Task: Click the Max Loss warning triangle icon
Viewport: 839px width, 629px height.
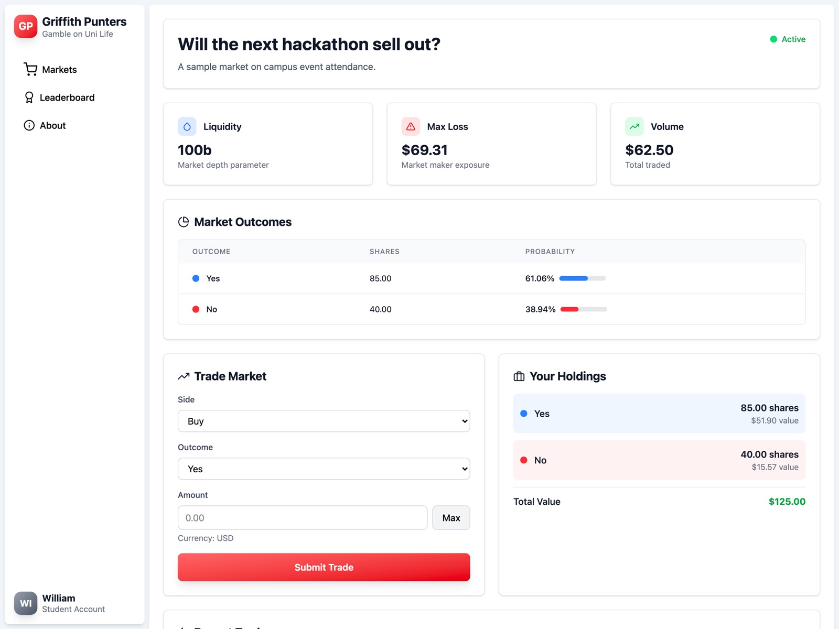Action: [411, 126]
